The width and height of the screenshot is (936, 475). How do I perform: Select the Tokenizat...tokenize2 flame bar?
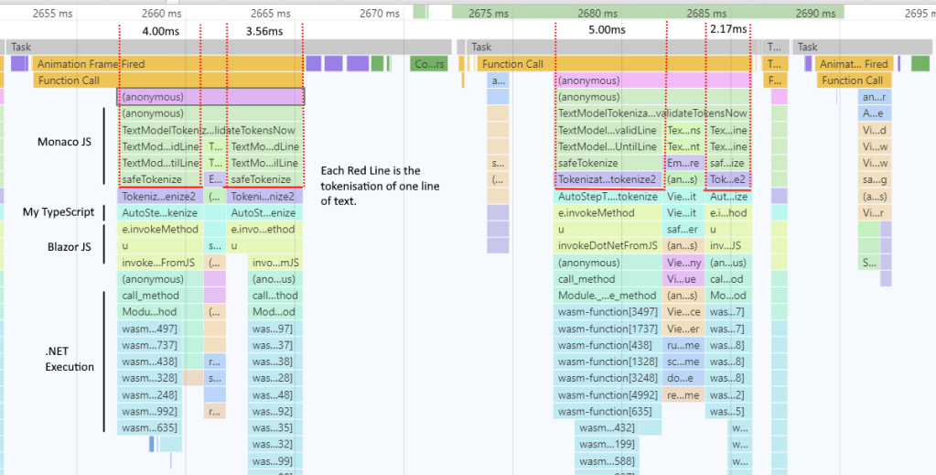pos(608,179)
